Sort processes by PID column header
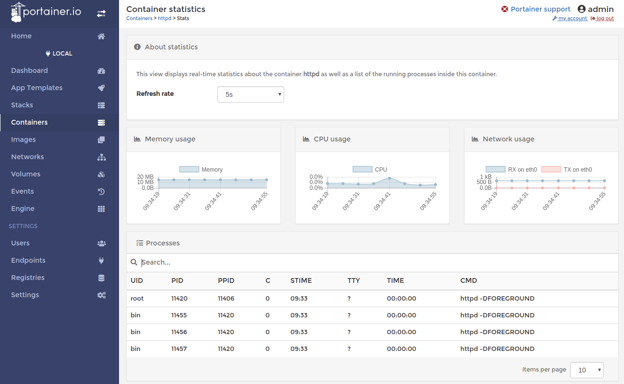The height and width of the screenshot is (384, 624). point(177,280)
